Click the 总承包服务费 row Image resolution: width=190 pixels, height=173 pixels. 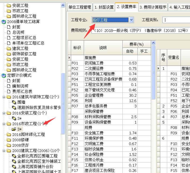109,106
